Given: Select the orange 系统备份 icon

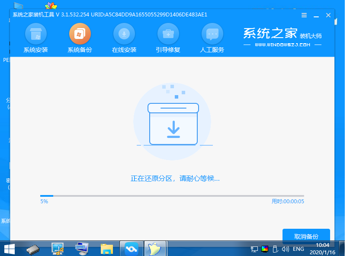Looking at the screenshot, I should 80,34.
